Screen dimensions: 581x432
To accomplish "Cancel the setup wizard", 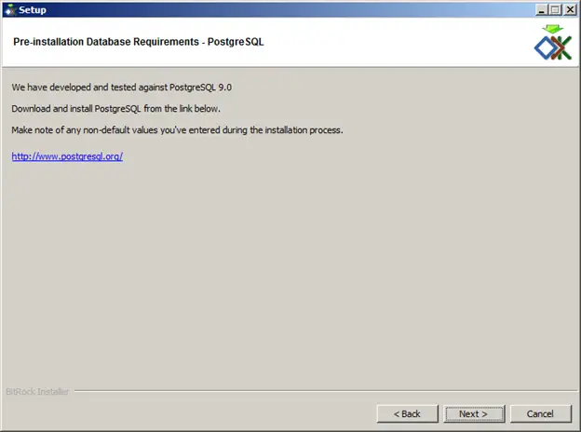I will click(541, 413).
